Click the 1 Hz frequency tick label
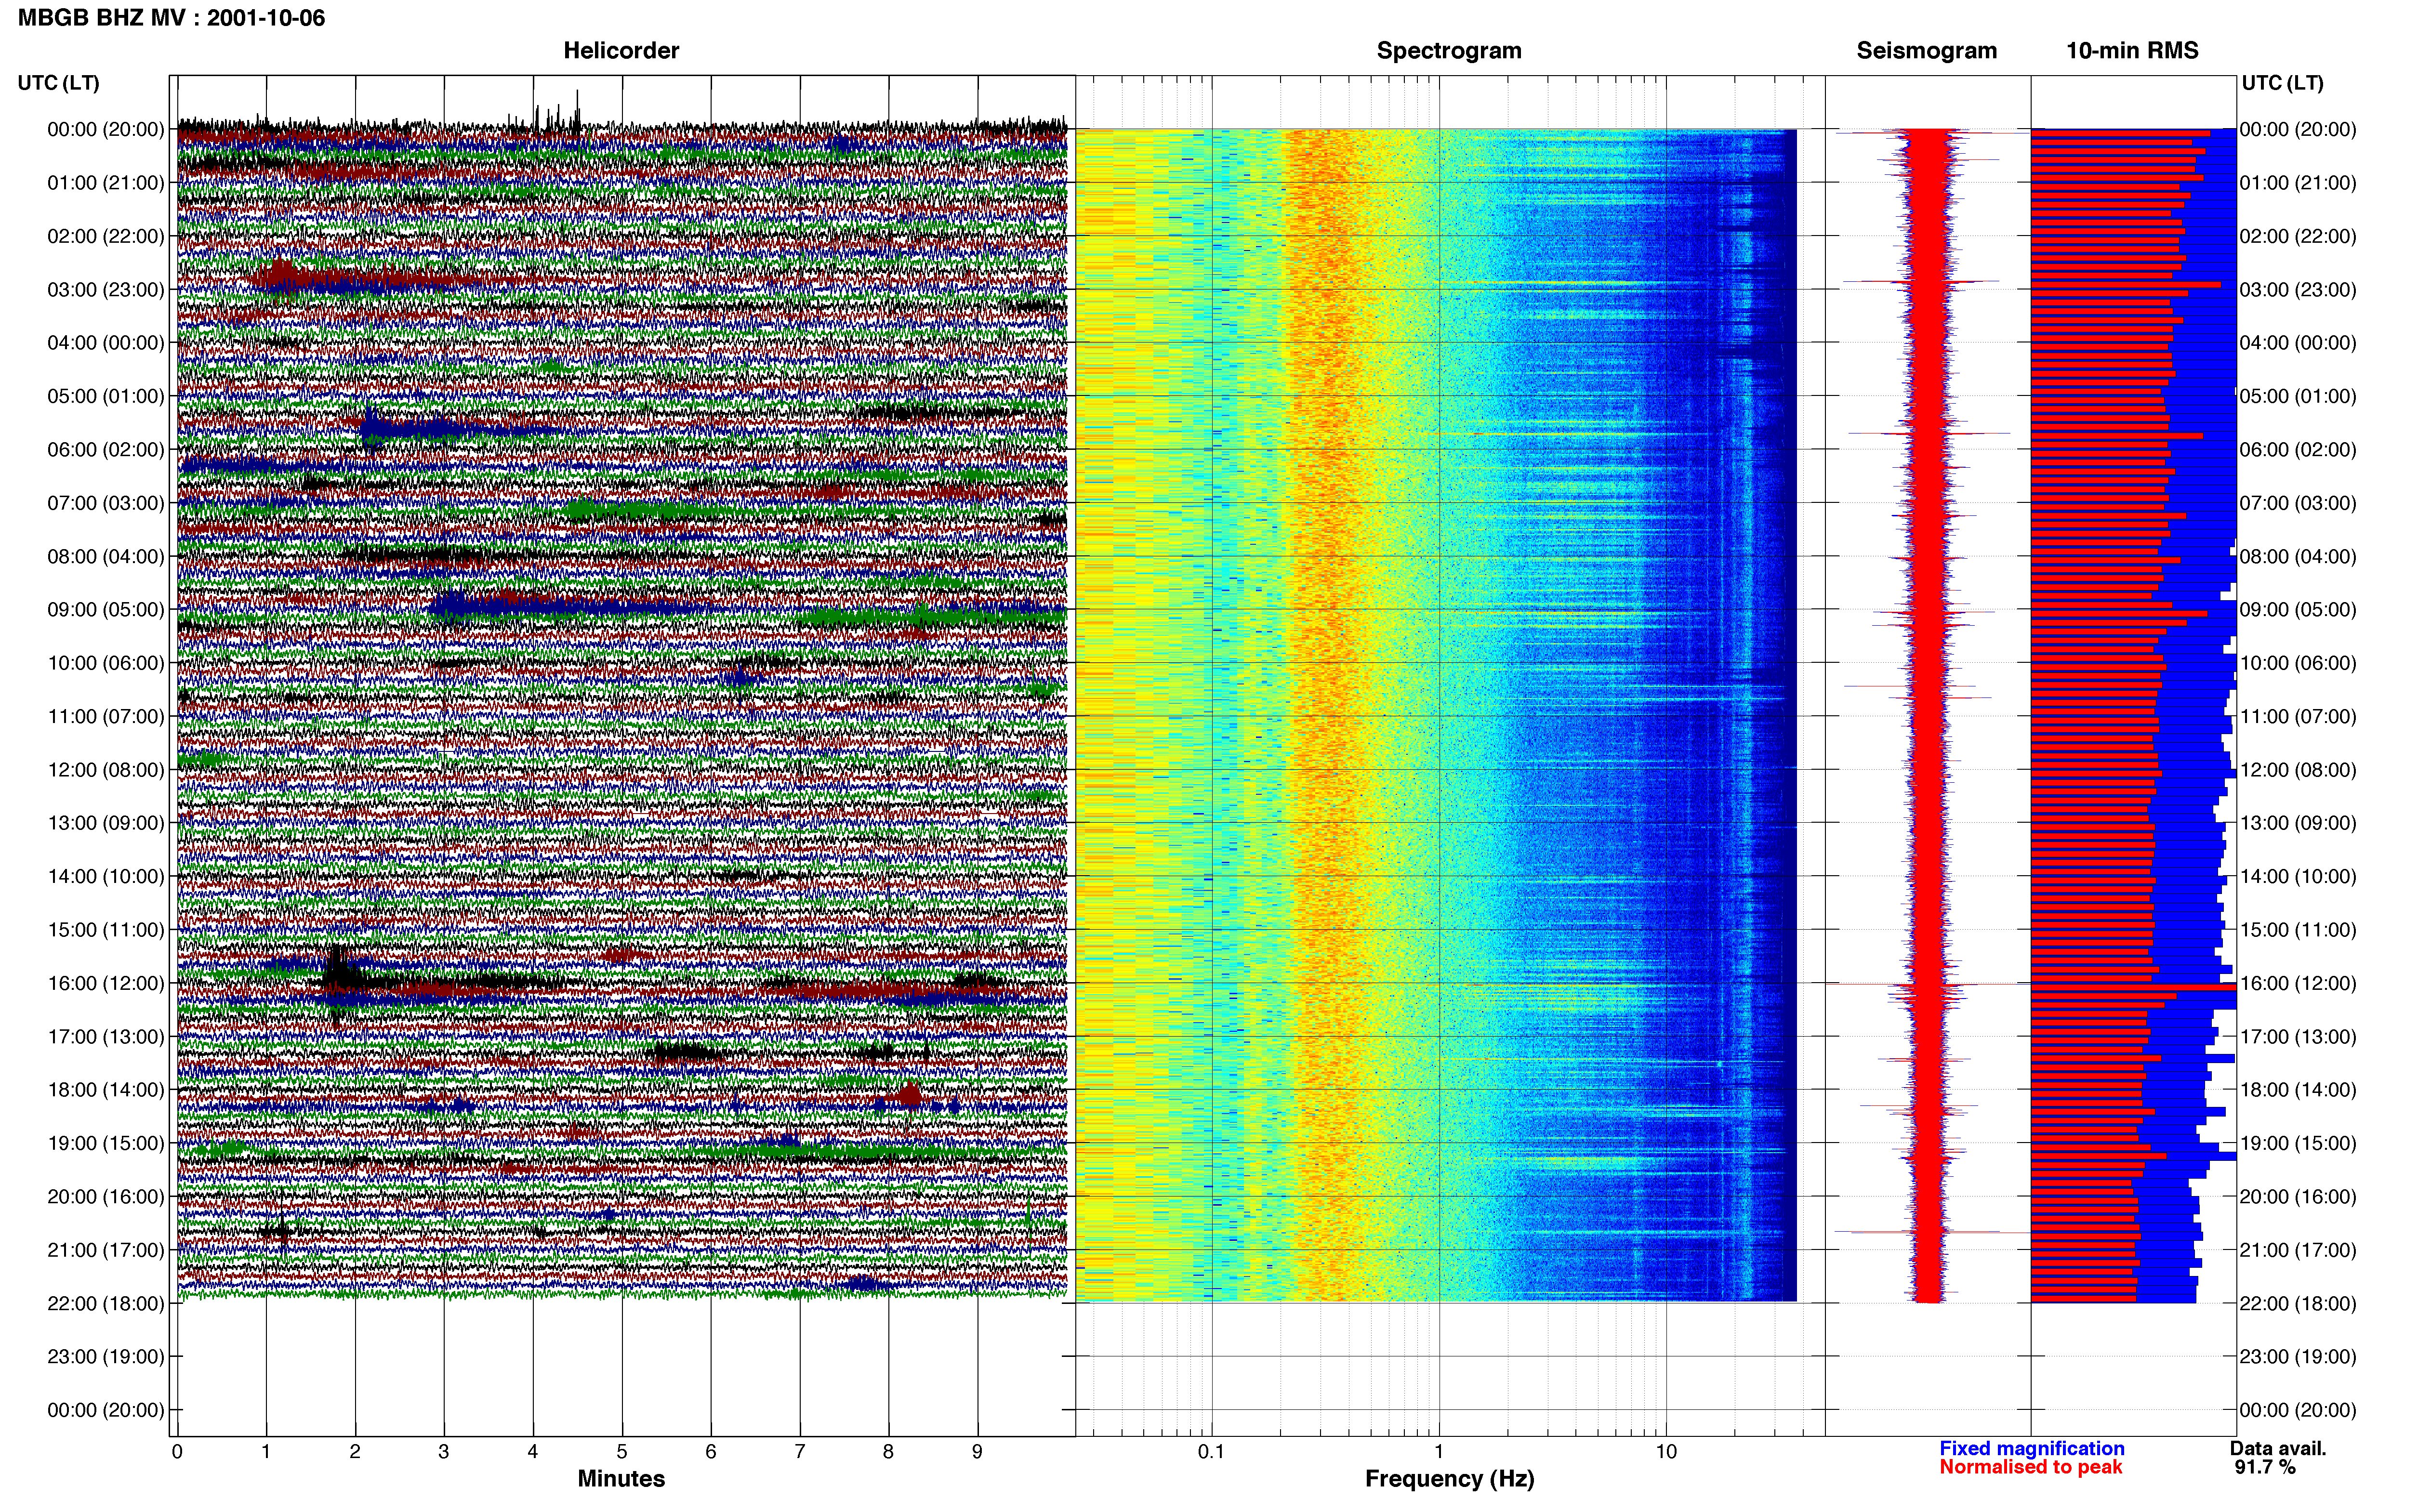 [x=1439, y=1451]
